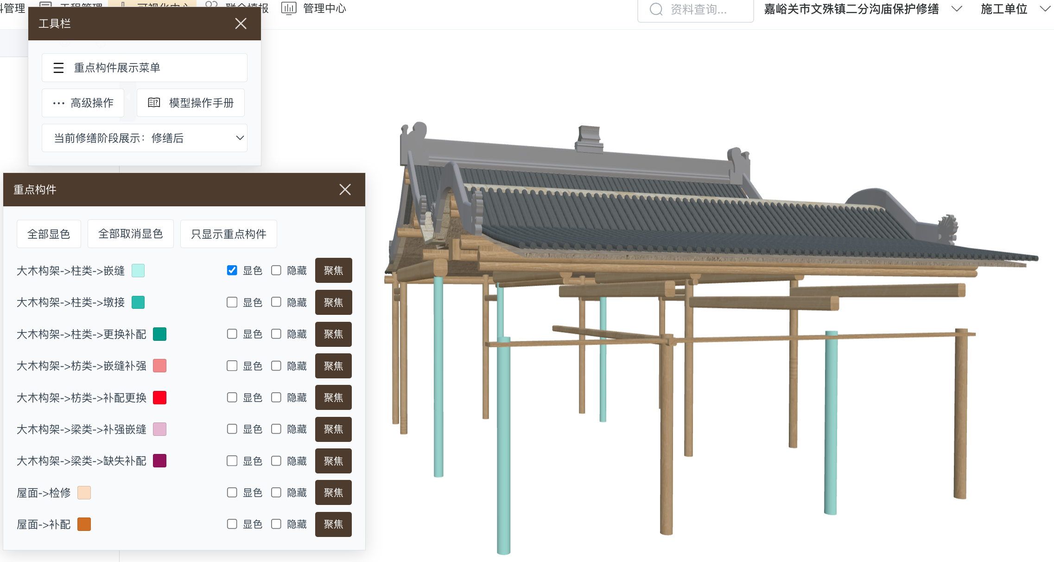
Task: Enable 显色 for 梁类->缺失补配
Action: [232, 461]
